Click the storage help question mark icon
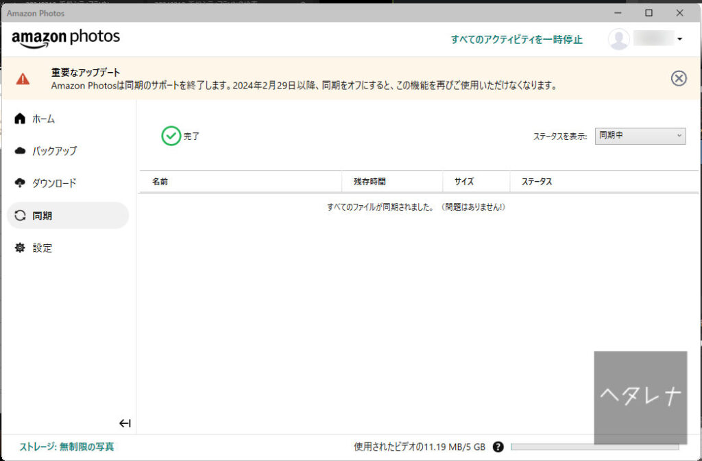Image resolution: width=702 pixels, height=461 pixels. [x=498, y=447]
